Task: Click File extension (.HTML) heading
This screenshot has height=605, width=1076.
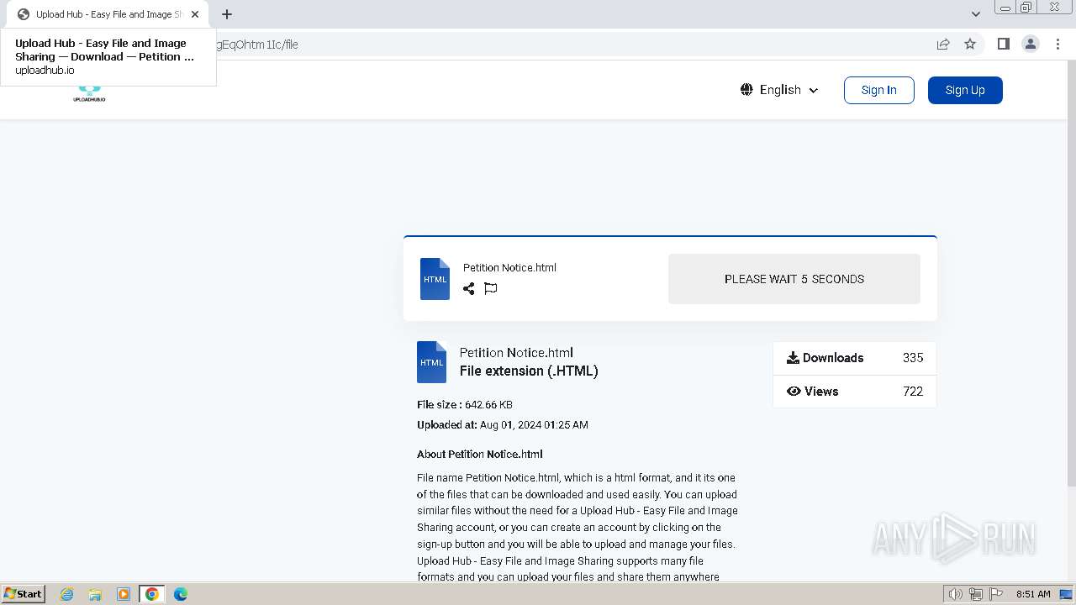Action: coord(529,371)
